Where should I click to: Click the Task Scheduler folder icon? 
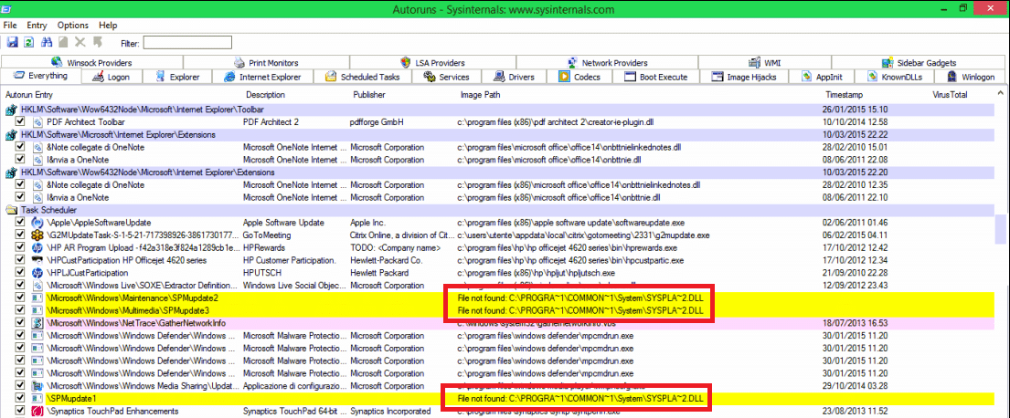click(x=11, y=210)
